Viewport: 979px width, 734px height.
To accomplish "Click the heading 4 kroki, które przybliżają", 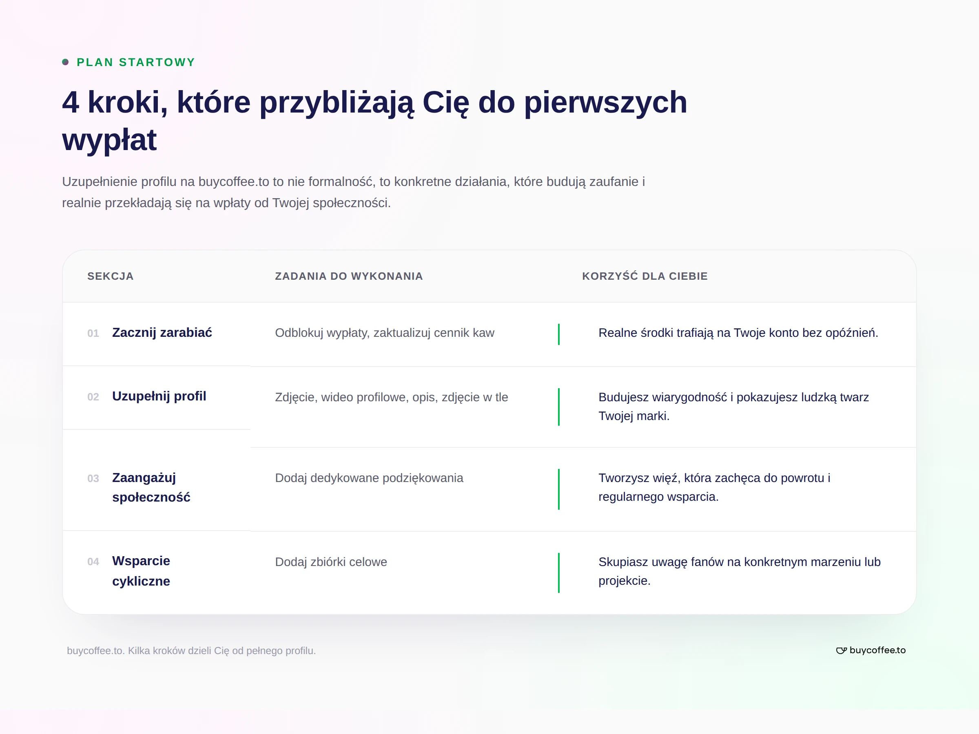I will click(374, 121).
